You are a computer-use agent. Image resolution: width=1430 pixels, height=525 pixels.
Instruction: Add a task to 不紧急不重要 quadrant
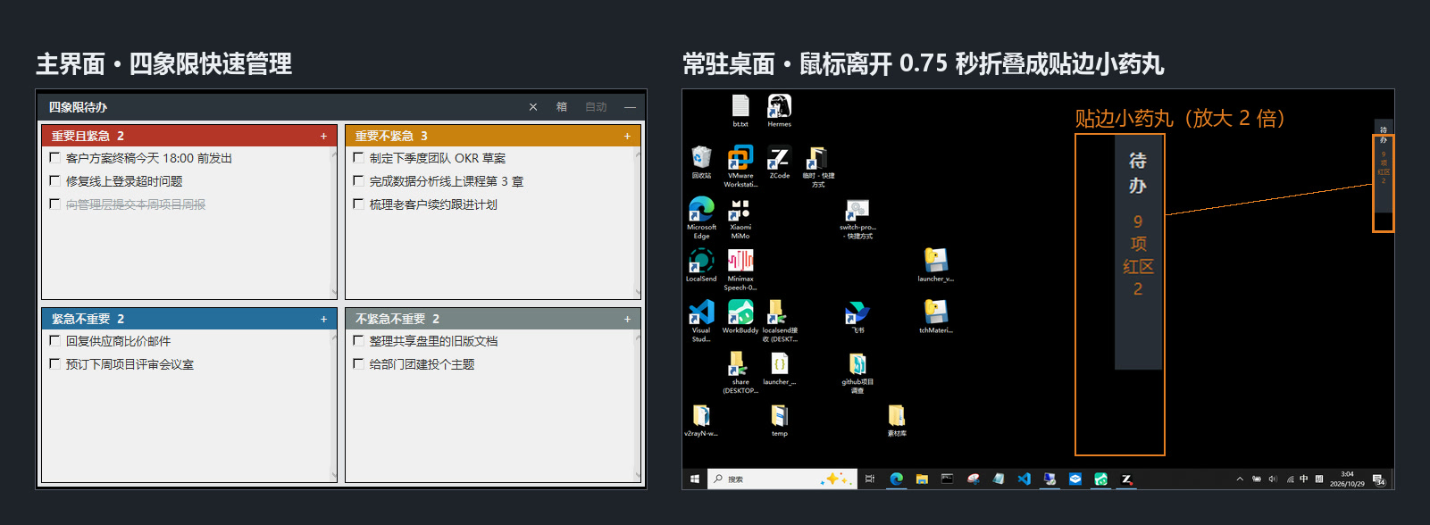click(x=627, y=319)
